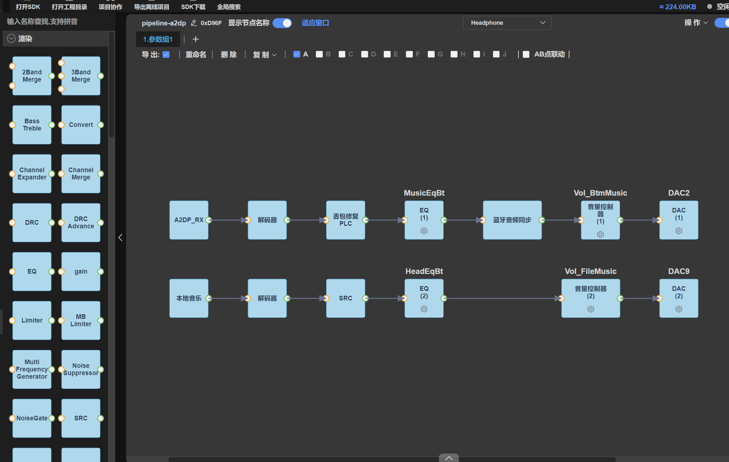Open settings gear on EQ (2) node
Screen dimensions: 729x462
pyautogui.click(x=424, y=309)
